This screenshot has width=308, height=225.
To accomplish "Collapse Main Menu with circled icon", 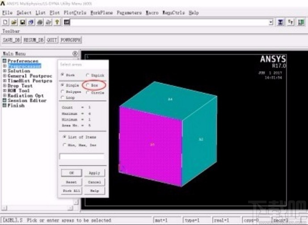I will click(x=75, y=53).
